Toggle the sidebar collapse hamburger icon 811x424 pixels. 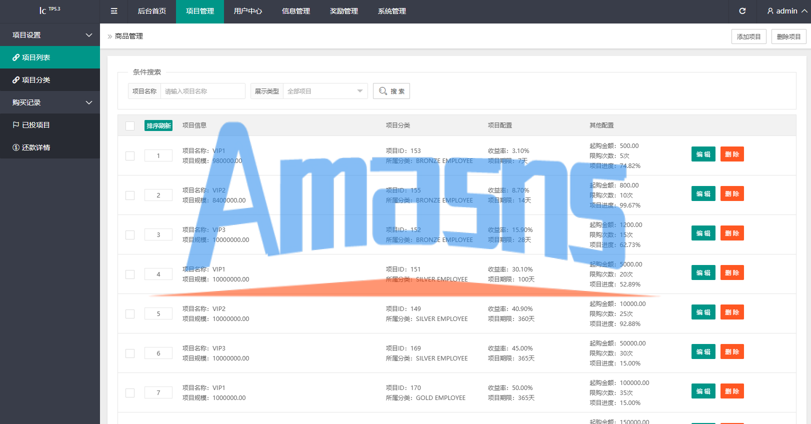coord(114,11)
